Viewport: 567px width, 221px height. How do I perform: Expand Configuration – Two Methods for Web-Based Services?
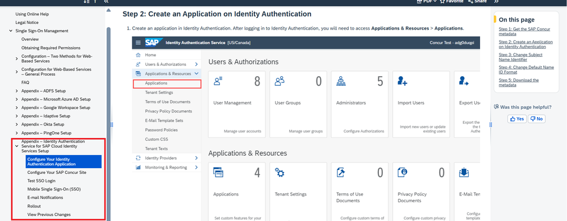16,59
